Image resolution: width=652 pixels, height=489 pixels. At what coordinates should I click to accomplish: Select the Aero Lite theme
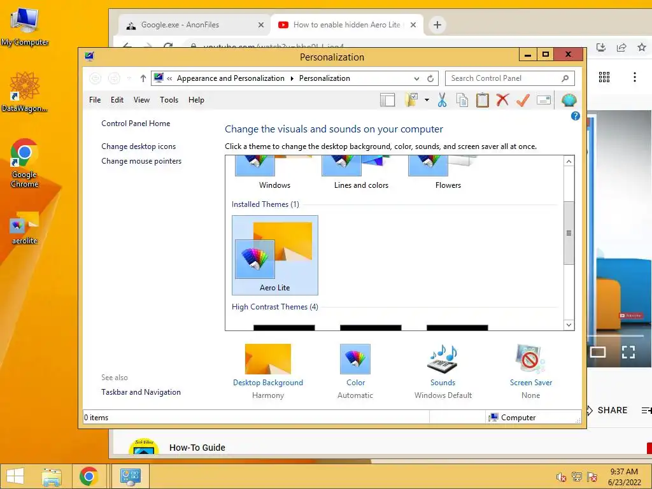[275, 255]
